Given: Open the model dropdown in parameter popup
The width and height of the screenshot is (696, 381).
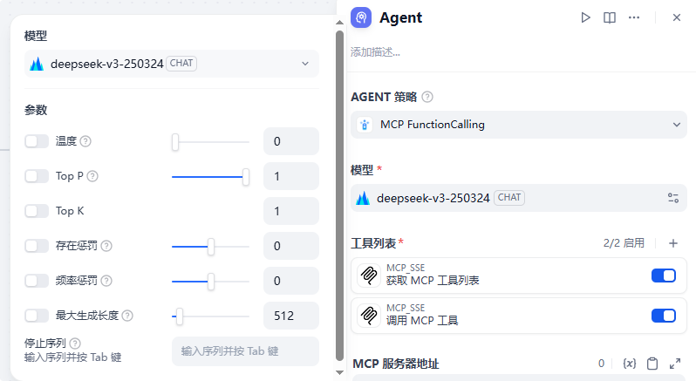Looking at the screenshot, I should click(x=172, y=64).
